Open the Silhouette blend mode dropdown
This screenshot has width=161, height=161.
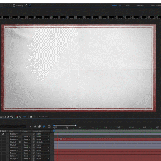pyautogui.click(x=14, y=137)
